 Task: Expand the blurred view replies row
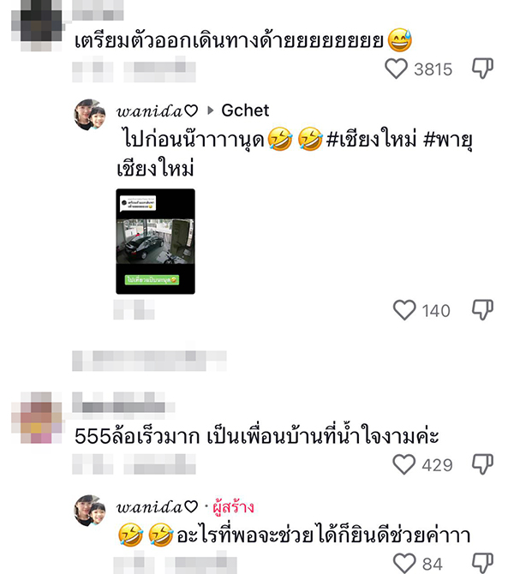click(x=149, y=361)
